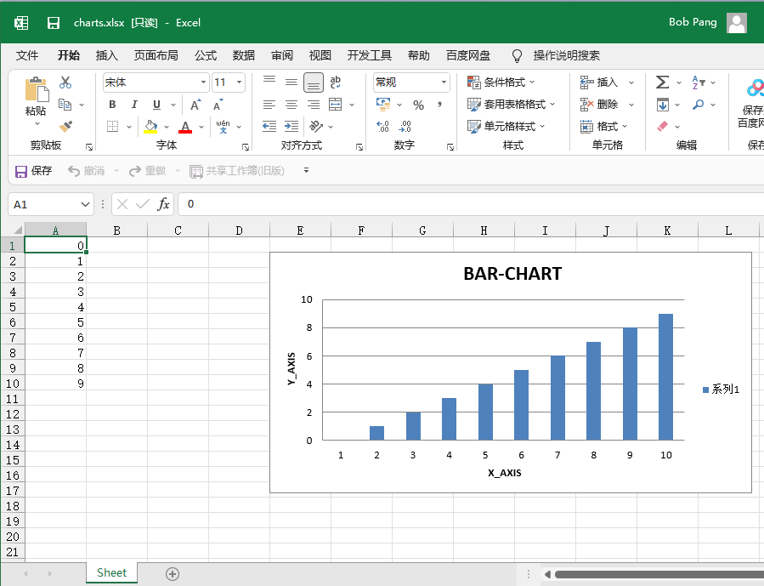Click the accounting number format icon

pos(383,105)
